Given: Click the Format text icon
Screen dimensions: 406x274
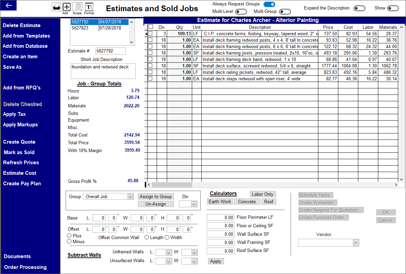Looking at the screenshot, I should pos(89,6).
